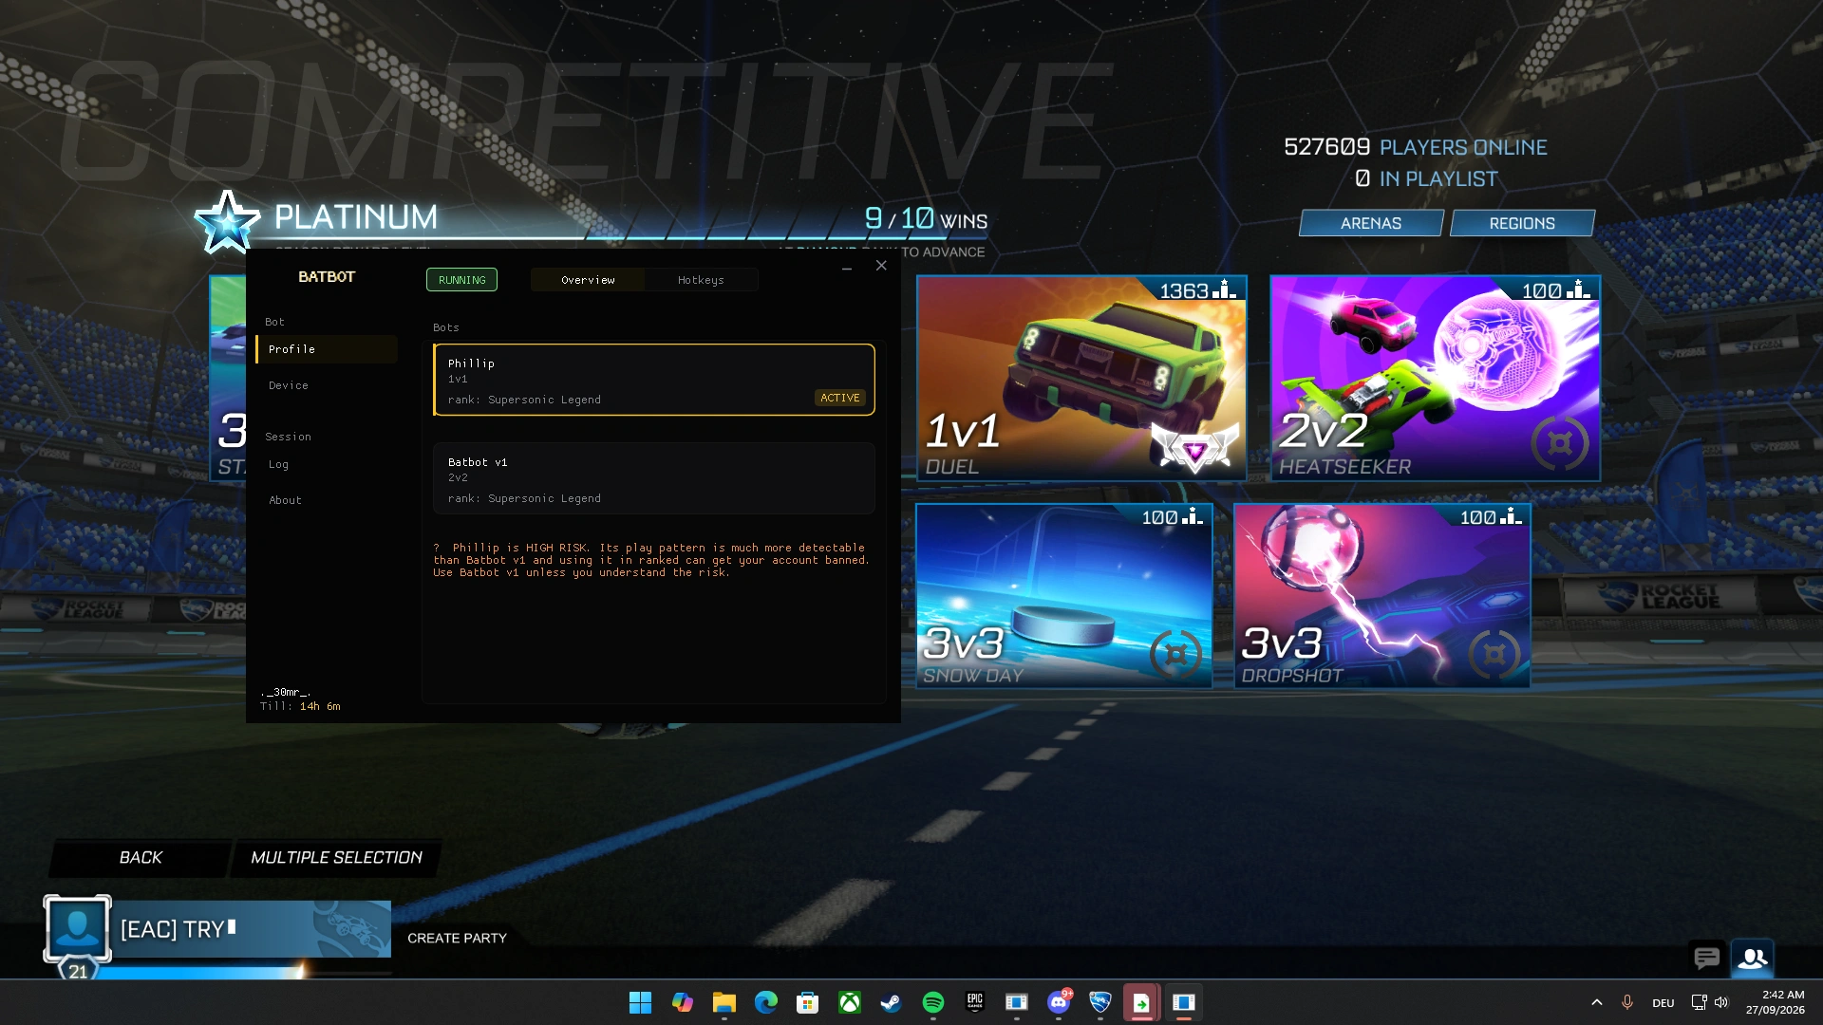The width and height of the screenshot is (1823, 1025).
Task: Open Windows Start menu
Action: pos(640,1002)
